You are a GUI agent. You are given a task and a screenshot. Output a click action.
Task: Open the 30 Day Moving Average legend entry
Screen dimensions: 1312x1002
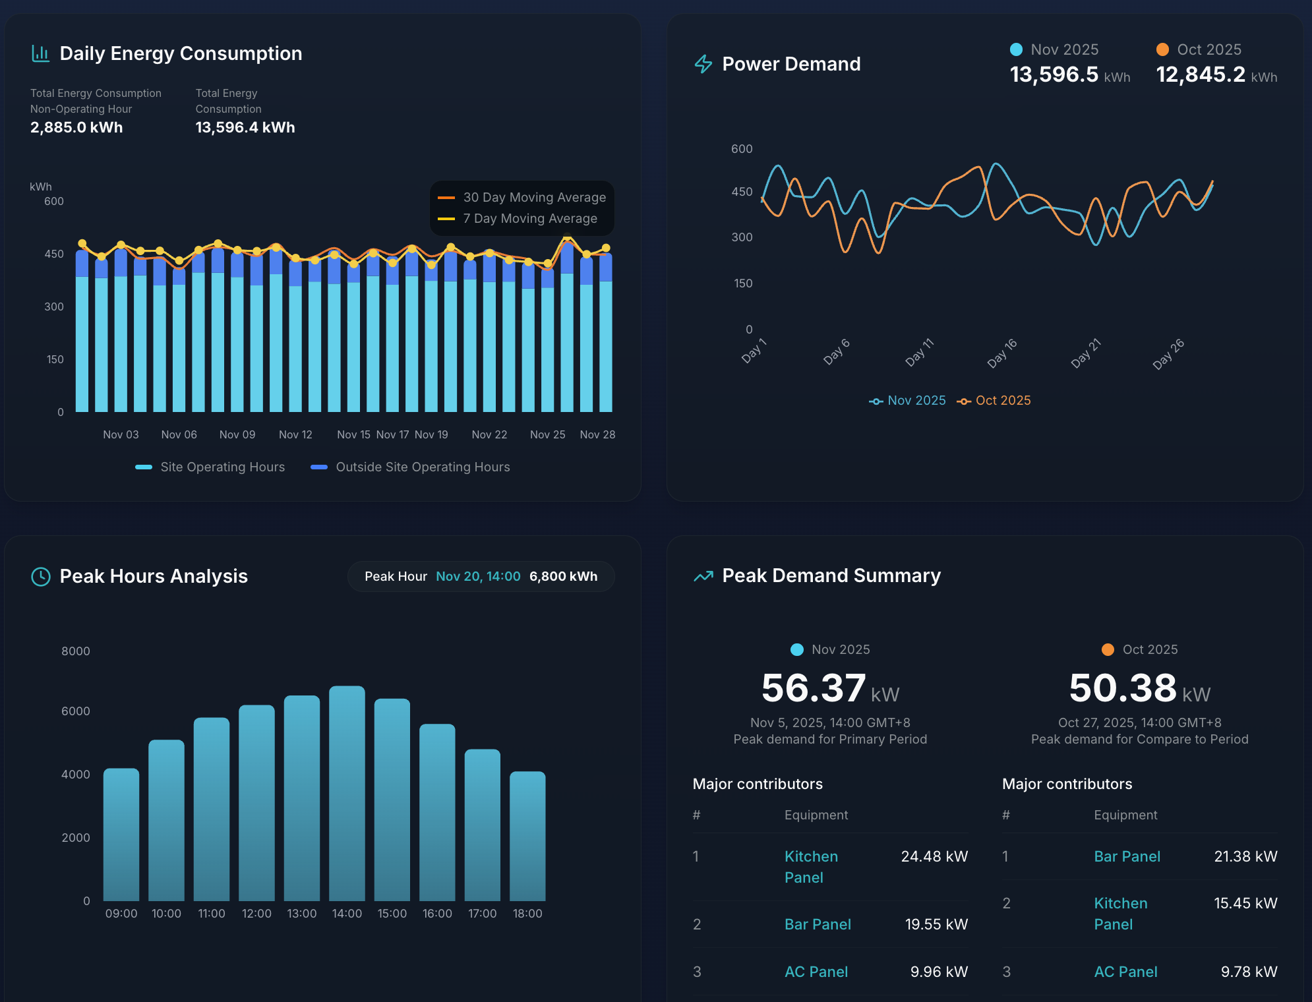click(x=522, y=197)
